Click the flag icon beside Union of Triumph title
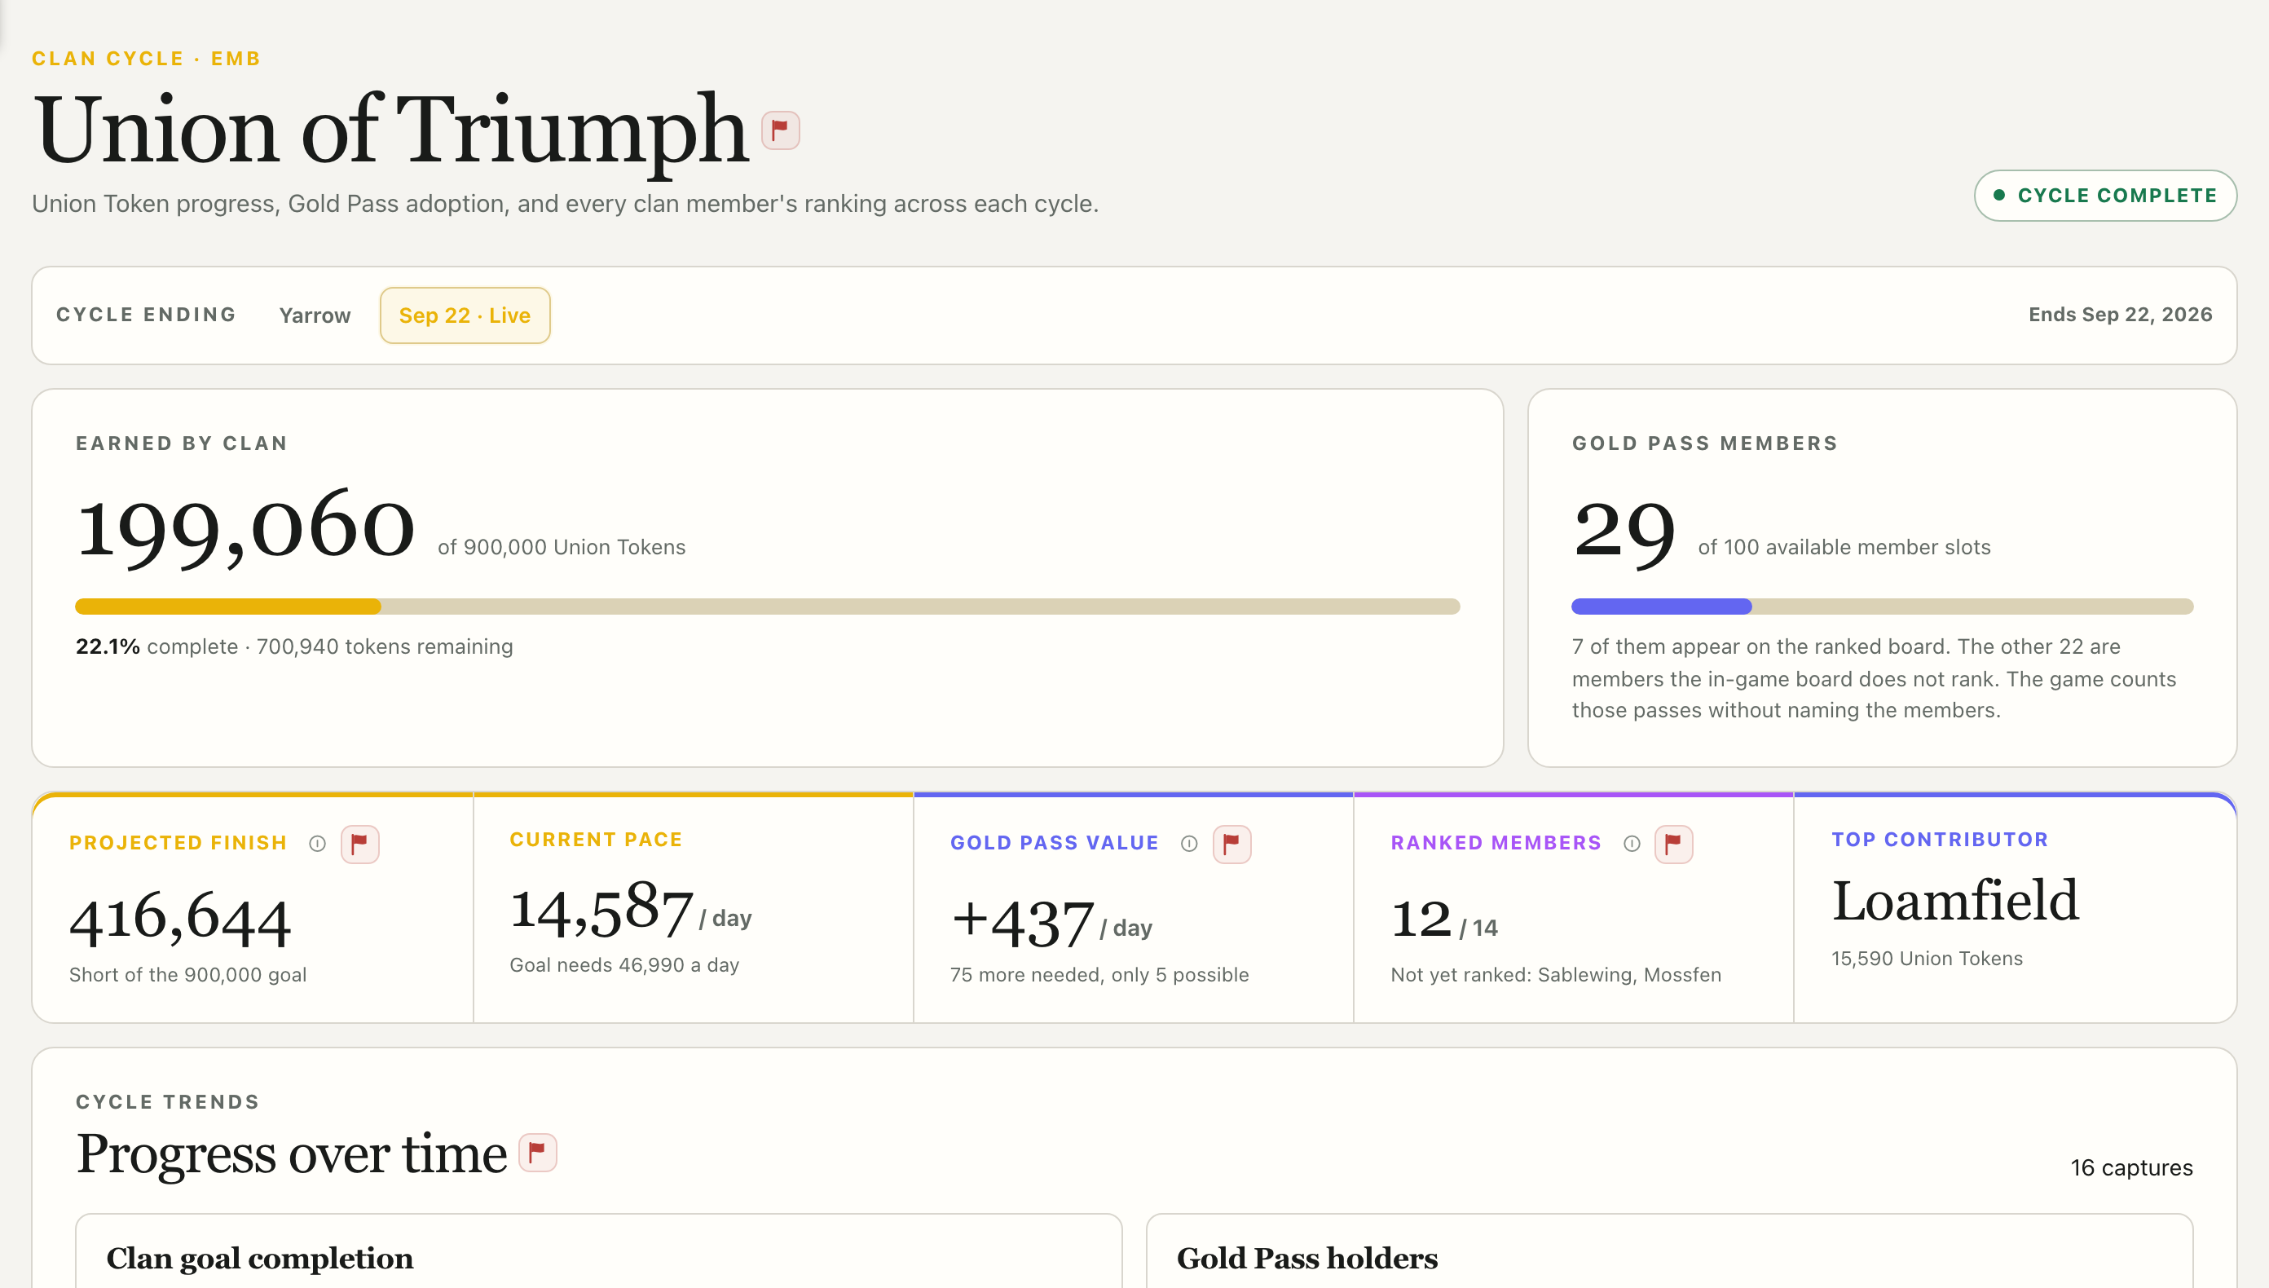Viewport: 2269px width, 1288px height. (780, 131)
